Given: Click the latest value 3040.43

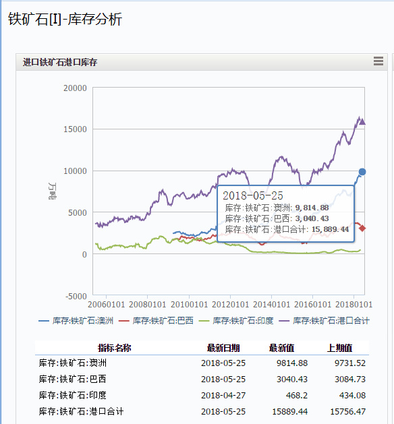Looking at the screenshot, I should click(292, 379).
